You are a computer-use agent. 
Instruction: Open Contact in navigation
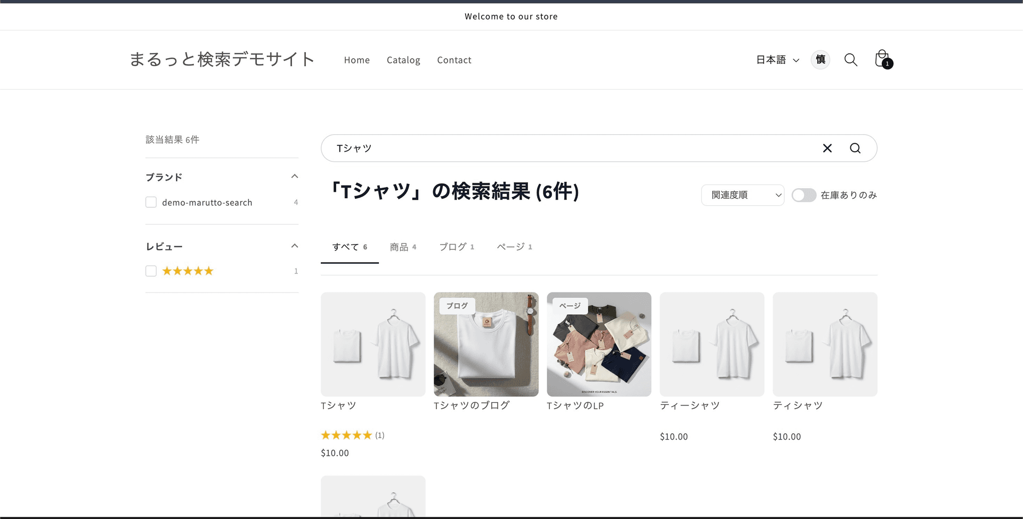[x=454, y=60]
